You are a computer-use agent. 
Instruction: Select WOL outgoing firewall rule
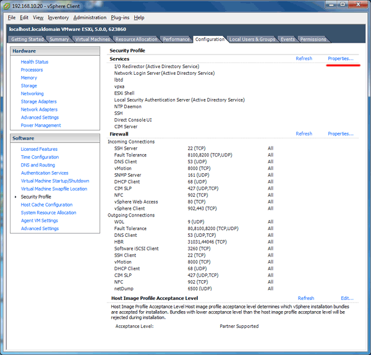119,222
